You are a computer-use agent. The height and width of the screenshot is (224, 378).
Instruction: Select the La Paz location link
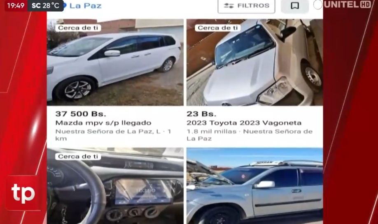point(86,6)
